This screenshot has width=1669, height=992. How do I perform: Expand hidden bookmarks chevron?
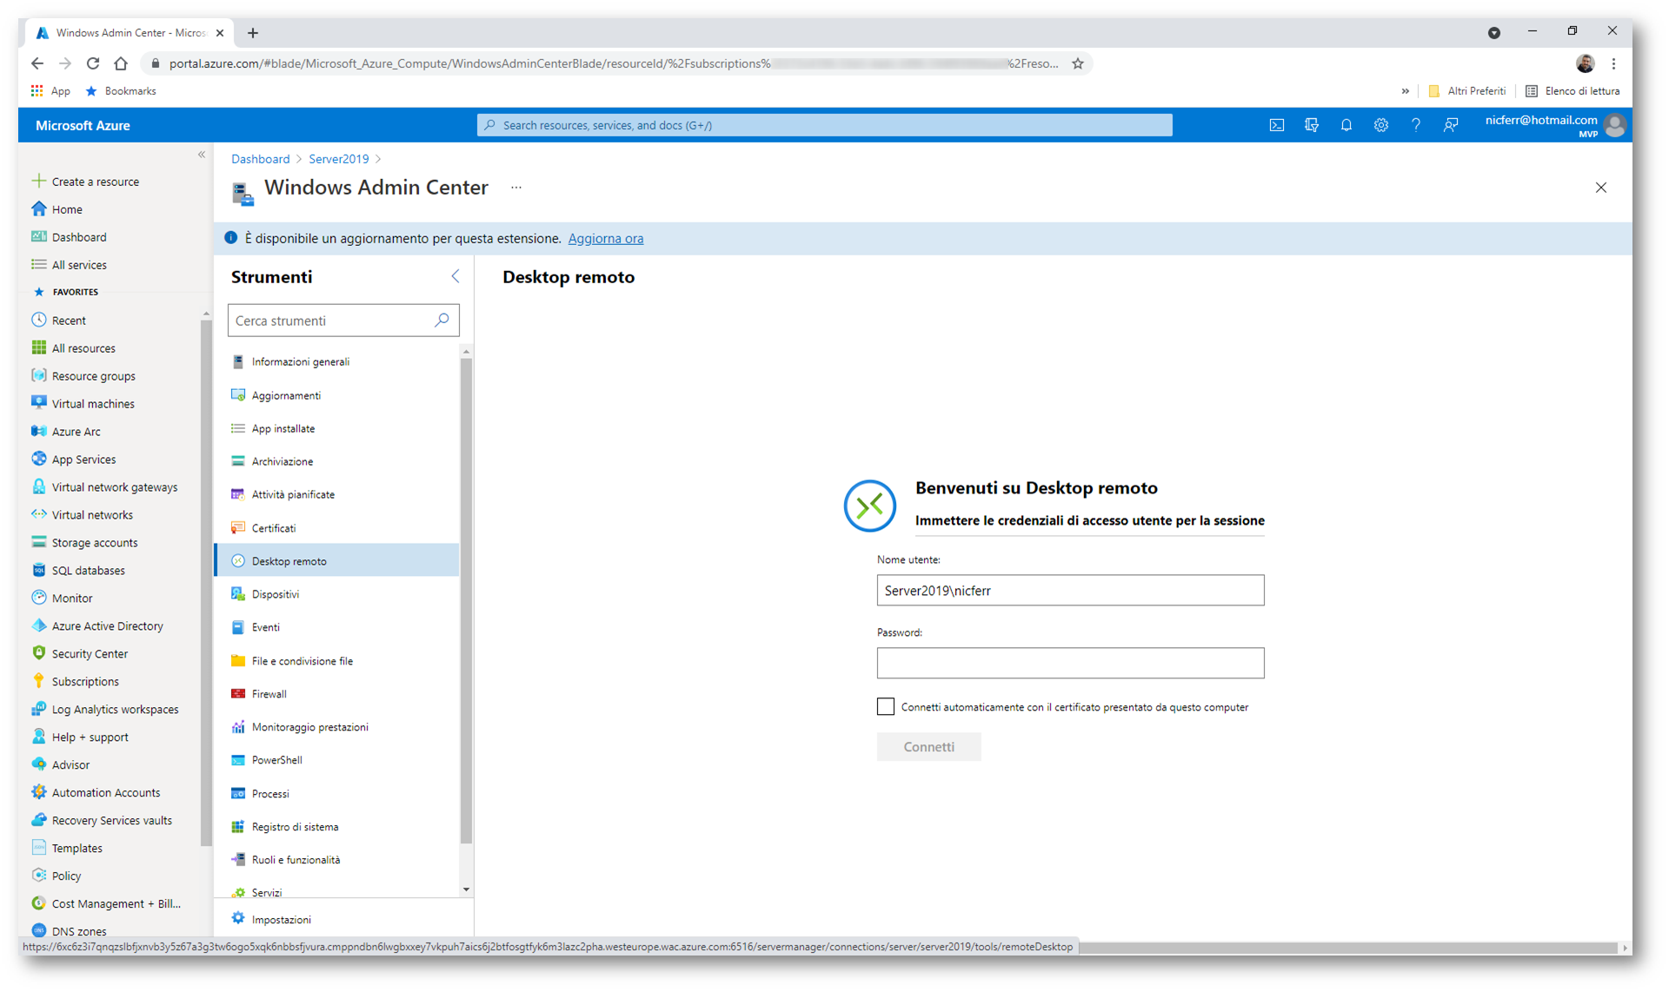(1405, 91)
